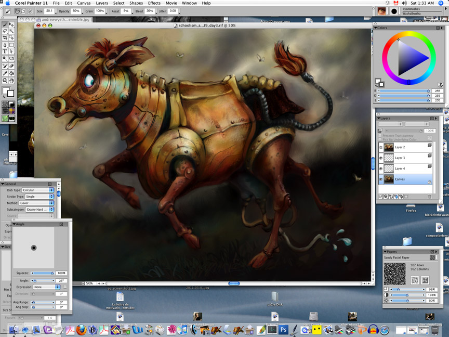Viewport: 449px width, 337px height.
Task: Select the Dropper tool
Action: (x=5, y=73)
